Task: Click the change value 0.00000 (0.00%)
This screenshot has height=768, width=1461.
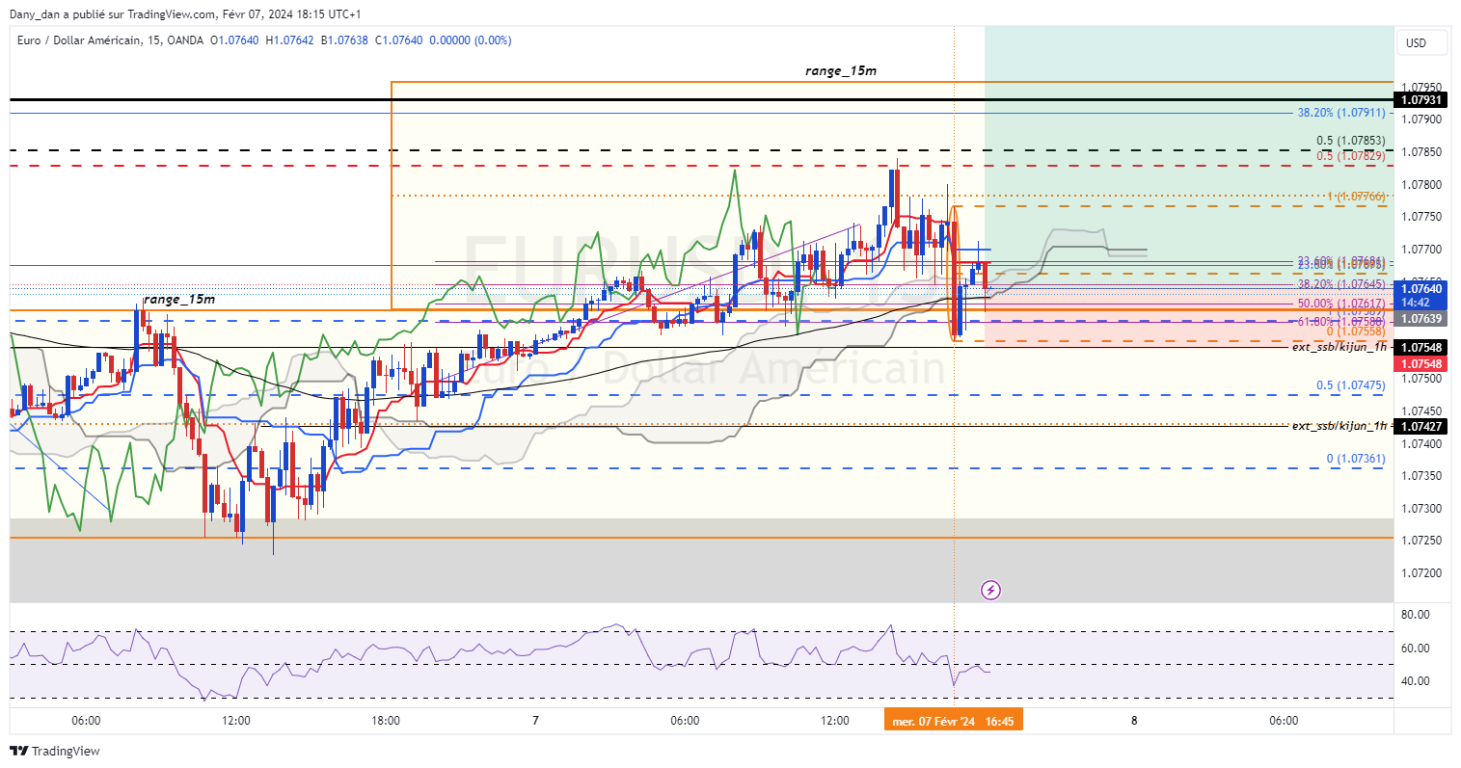Action: [471, 40]
